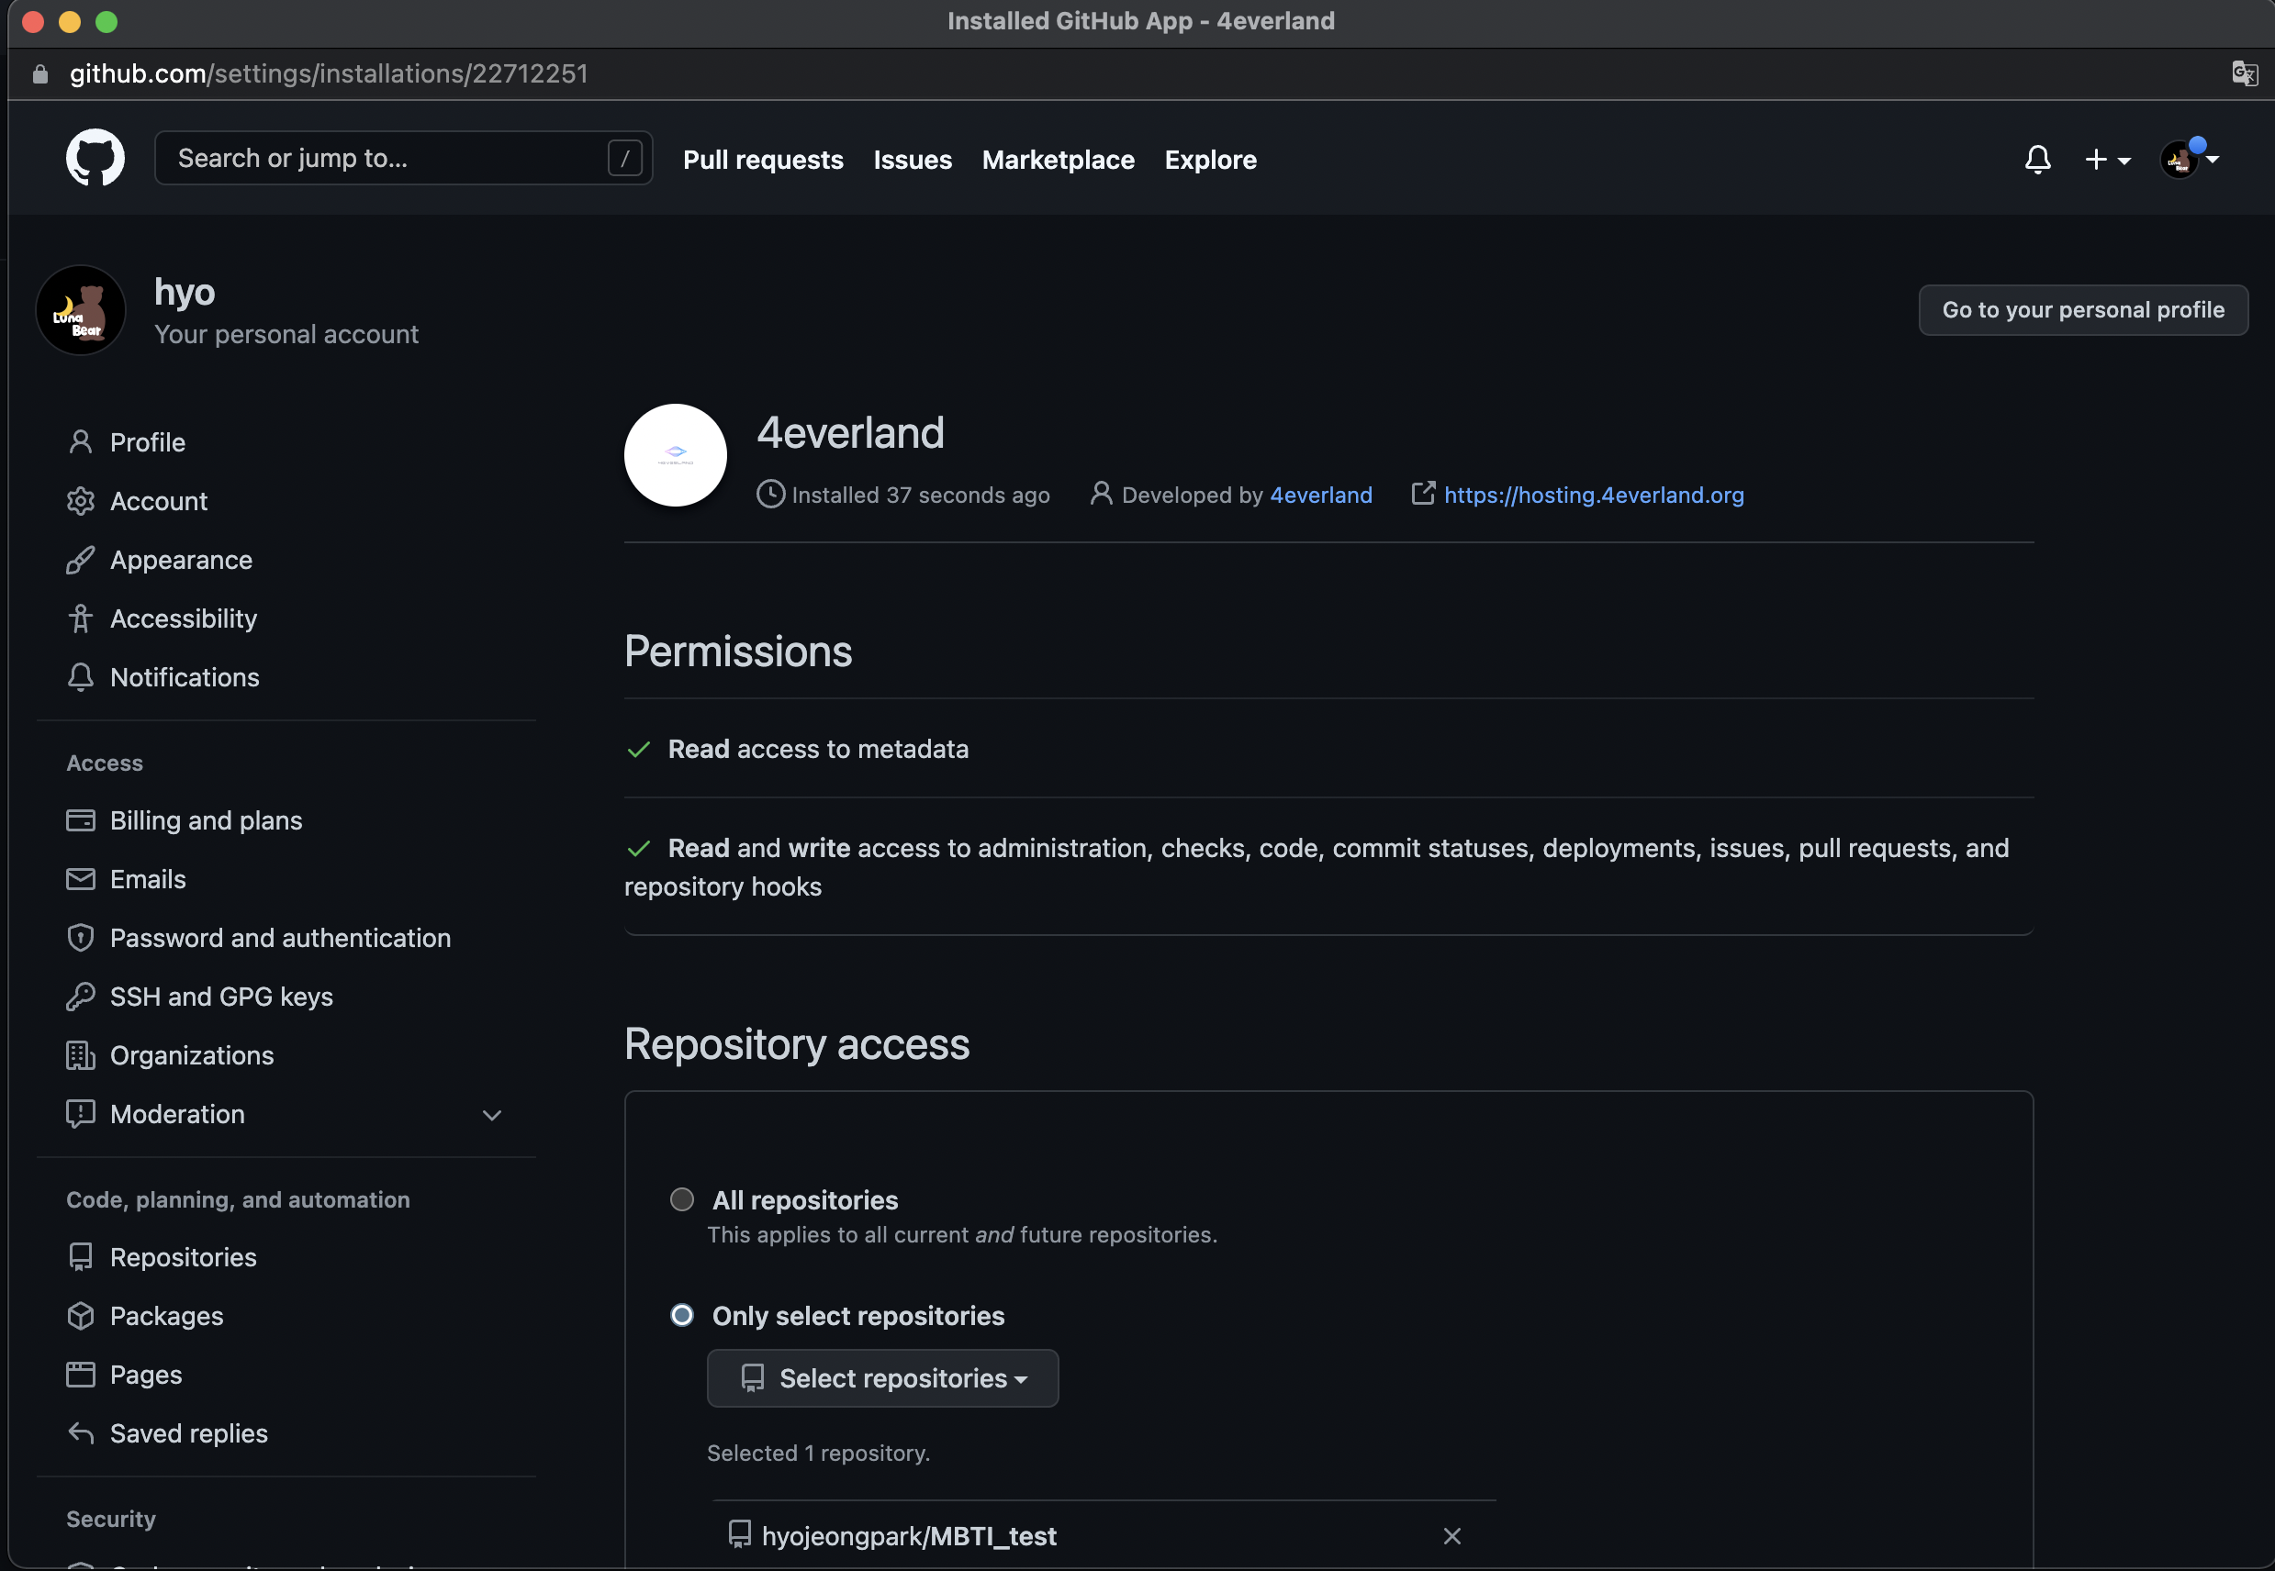Open the plus create-new dropdown

click(x=2107, y=160)
